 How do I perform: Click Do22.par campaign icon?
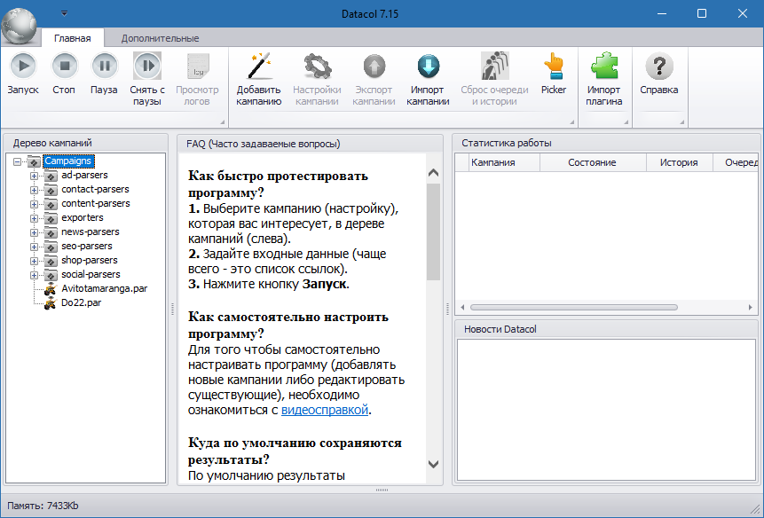pyautogui.click(x=51, y=302)
